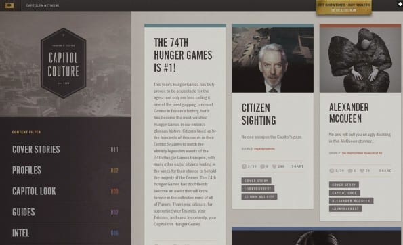
Task: Open the Metropolitan Museum of Art source link
Action: (x=362, y=153)
